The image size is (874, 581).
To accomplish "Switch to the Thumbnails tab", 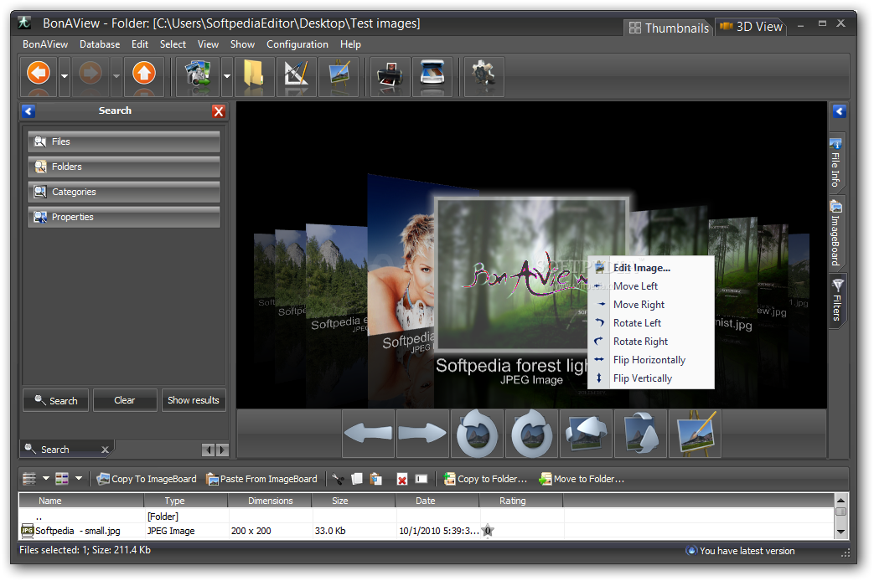I will (669, 28).
